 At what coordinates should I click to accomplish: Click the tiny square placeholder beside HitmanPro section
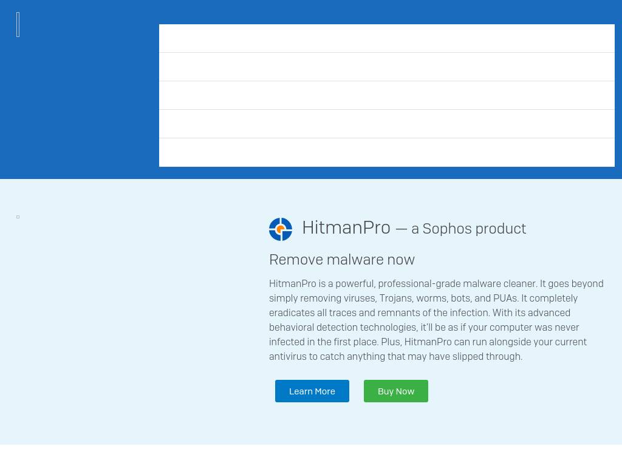[x=18, y=217]
